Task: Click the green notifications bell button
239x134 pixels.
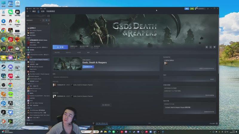Action: pyautogui.click(x=192, y=9)
